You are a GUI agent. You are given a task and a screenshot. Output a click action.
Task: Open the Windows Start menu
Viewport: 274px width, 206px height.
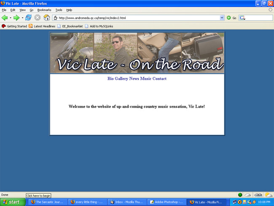pos(12,202)
